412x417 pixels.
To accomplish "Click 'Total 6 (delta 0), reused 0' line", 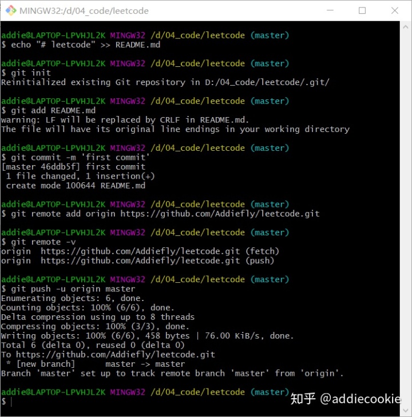I will tap(93, 345).
